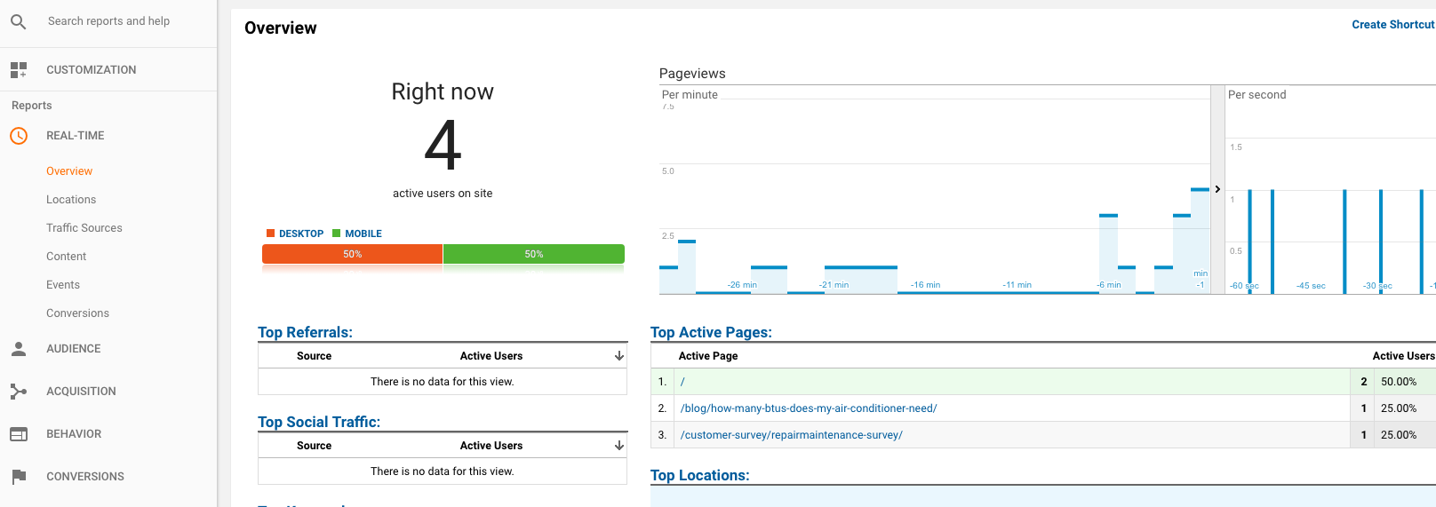Expand pageviews chart with chevron arrow
This screenshot has width=1436, height=507.
[1217, 189]
